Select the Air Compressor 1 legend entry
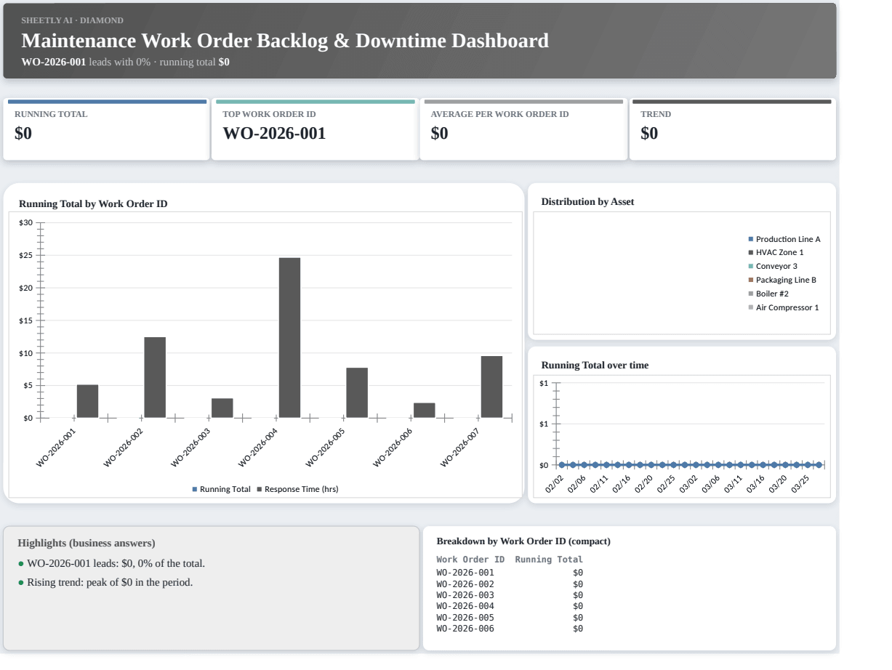 [784, 307]
